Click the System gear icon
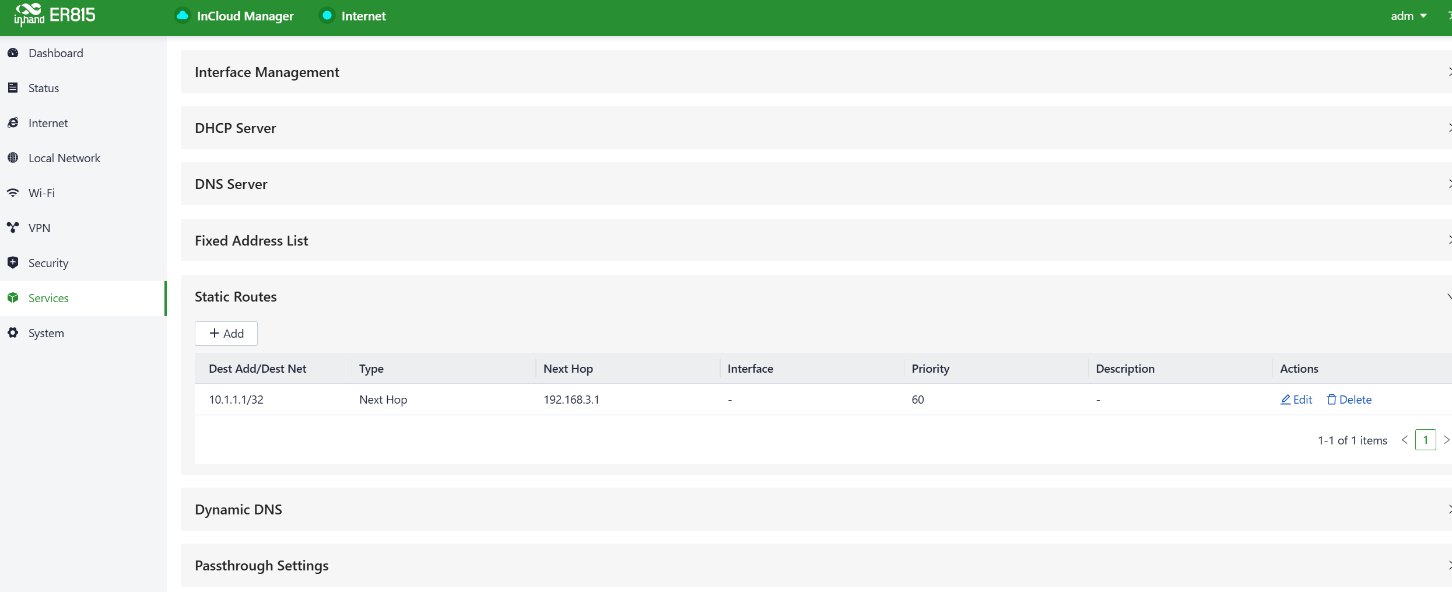 point(13,333)
